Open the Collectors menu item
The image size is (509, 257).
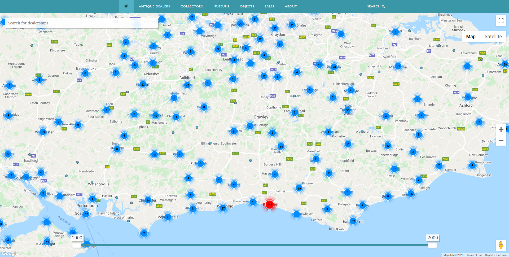click(191, 6)
